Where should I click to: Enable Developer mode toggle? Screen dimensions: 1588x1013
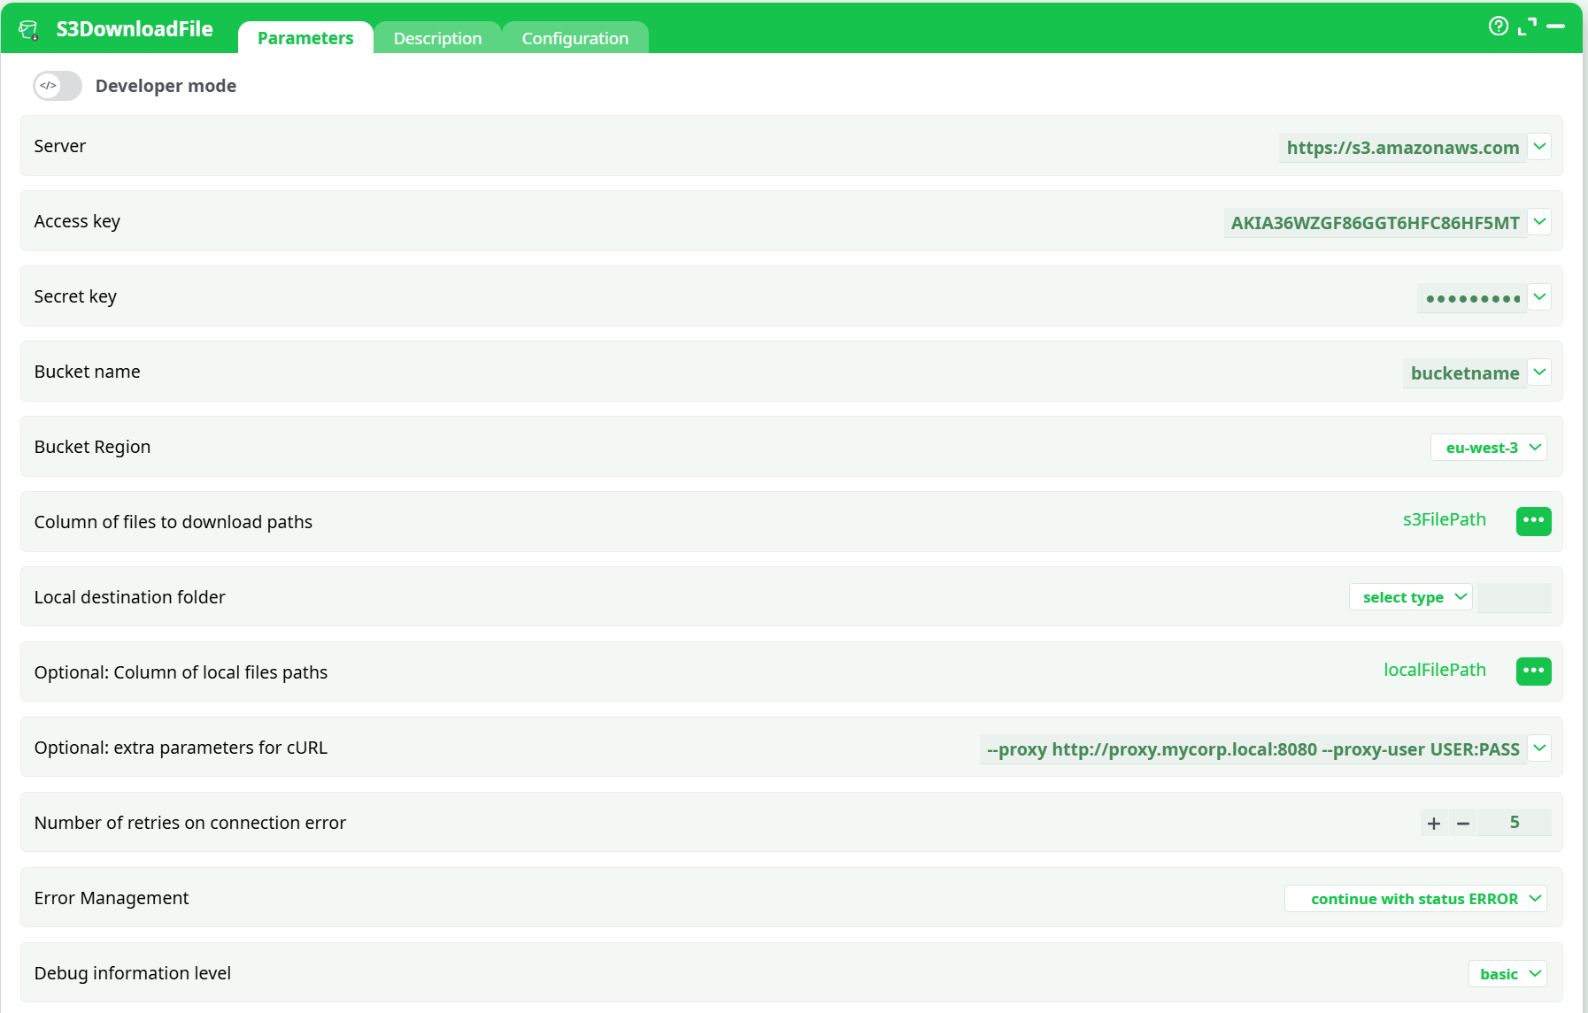[x=57, y=85]
